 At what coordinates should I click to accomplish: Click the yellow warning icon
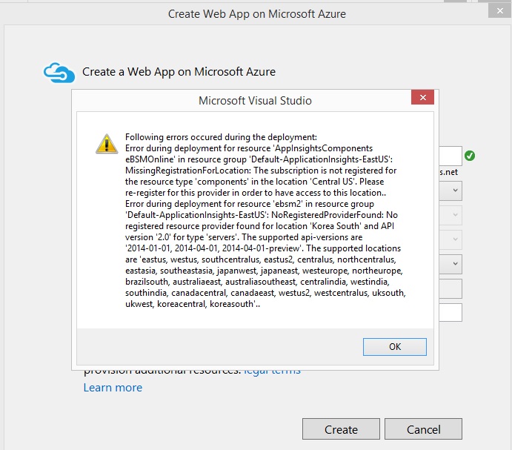click(x=107, y=144)
